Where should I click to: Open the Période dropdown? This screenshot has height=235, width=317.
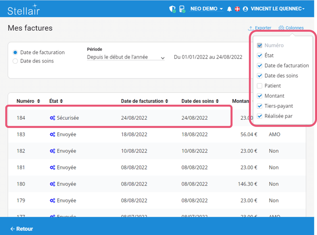click(126, 57)
